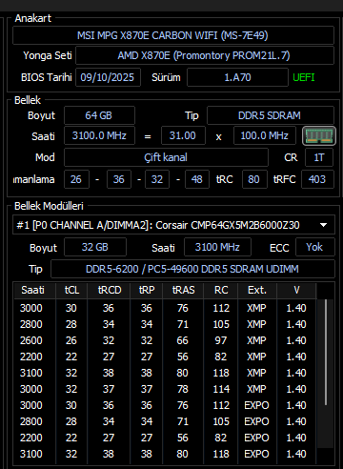Click the scrollbar of the timings table
The width and height of the screenshot is (343, 469).
(326, 352)
